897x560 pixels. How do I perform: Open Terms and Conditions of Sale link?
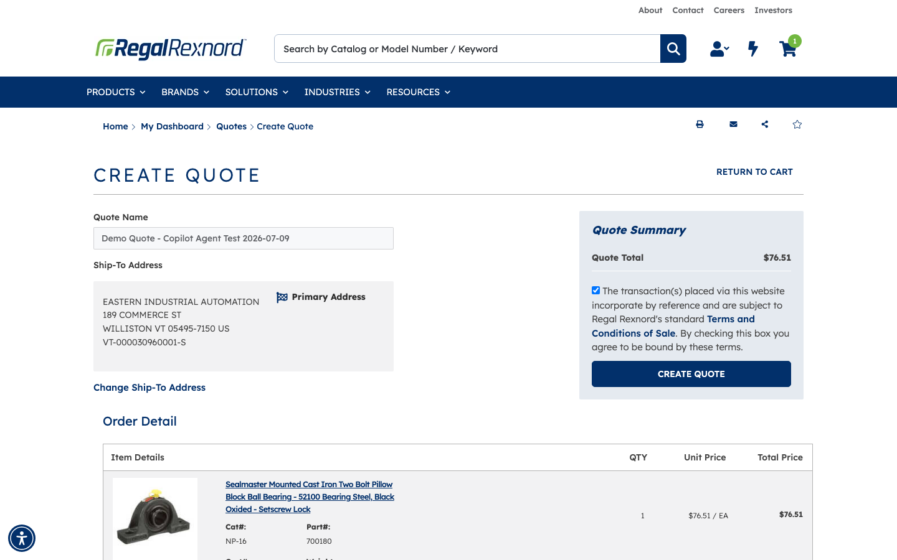click(673, 326)
